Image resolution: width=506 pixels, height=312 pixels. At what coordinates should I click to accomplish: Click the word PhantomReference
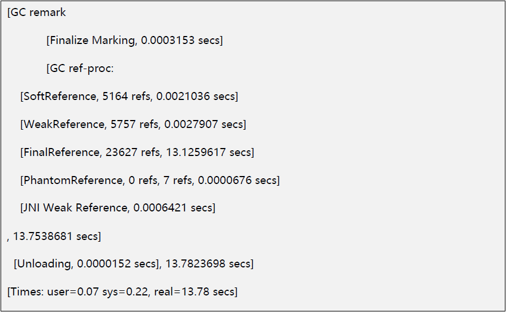tap(73, 180)
